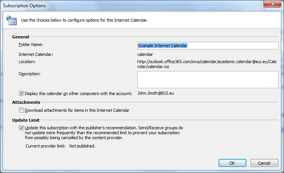The height and width of the screenshot is (173, 284).
Task: Click the General section heading
Action: point(21,37)
